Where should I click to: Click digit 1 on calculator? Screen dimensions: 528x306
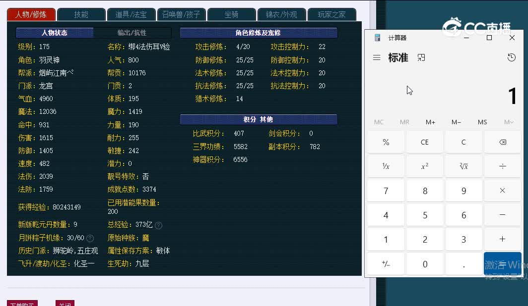[x=386, y=239]
